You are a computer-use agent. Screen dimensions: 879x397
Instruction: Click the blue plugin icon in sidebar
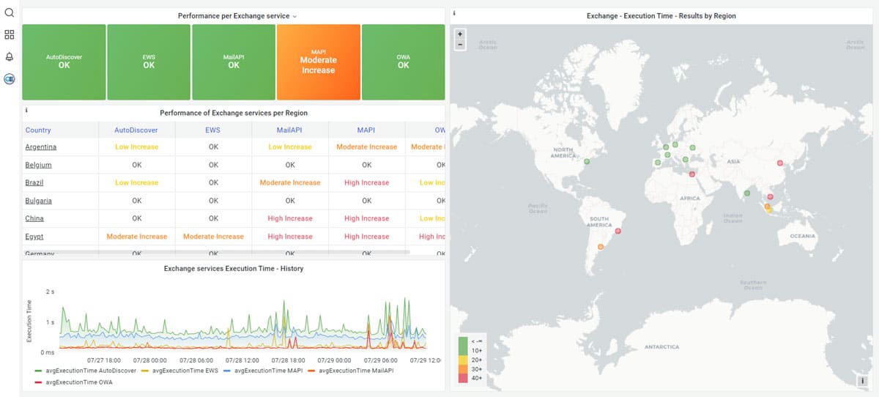tap(10, 78)
